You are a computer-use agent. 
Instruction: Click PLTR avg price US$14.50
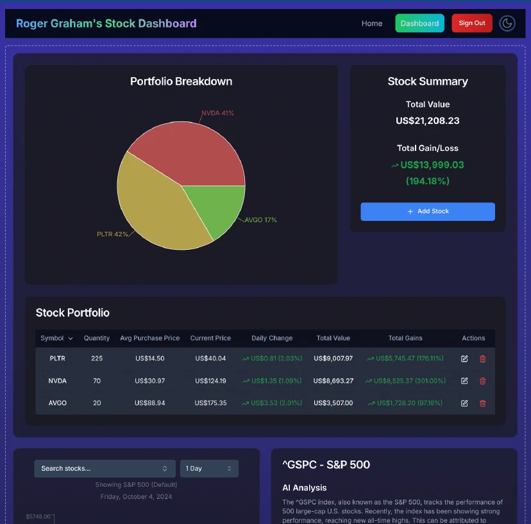click(149, 358)
